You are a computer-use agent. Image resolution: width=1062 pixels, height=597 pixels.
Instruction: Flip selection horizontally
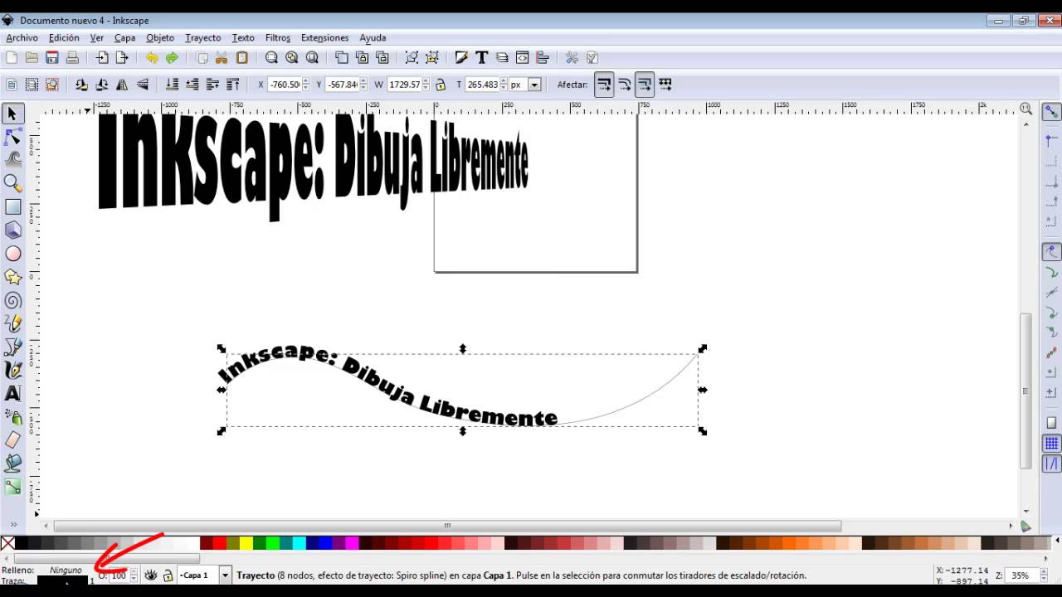pos(122,84)
